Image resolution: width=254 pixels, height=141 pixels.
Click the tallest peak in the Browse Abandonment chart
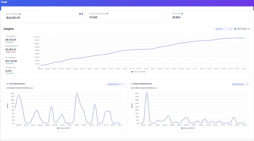tap(147, 93)
